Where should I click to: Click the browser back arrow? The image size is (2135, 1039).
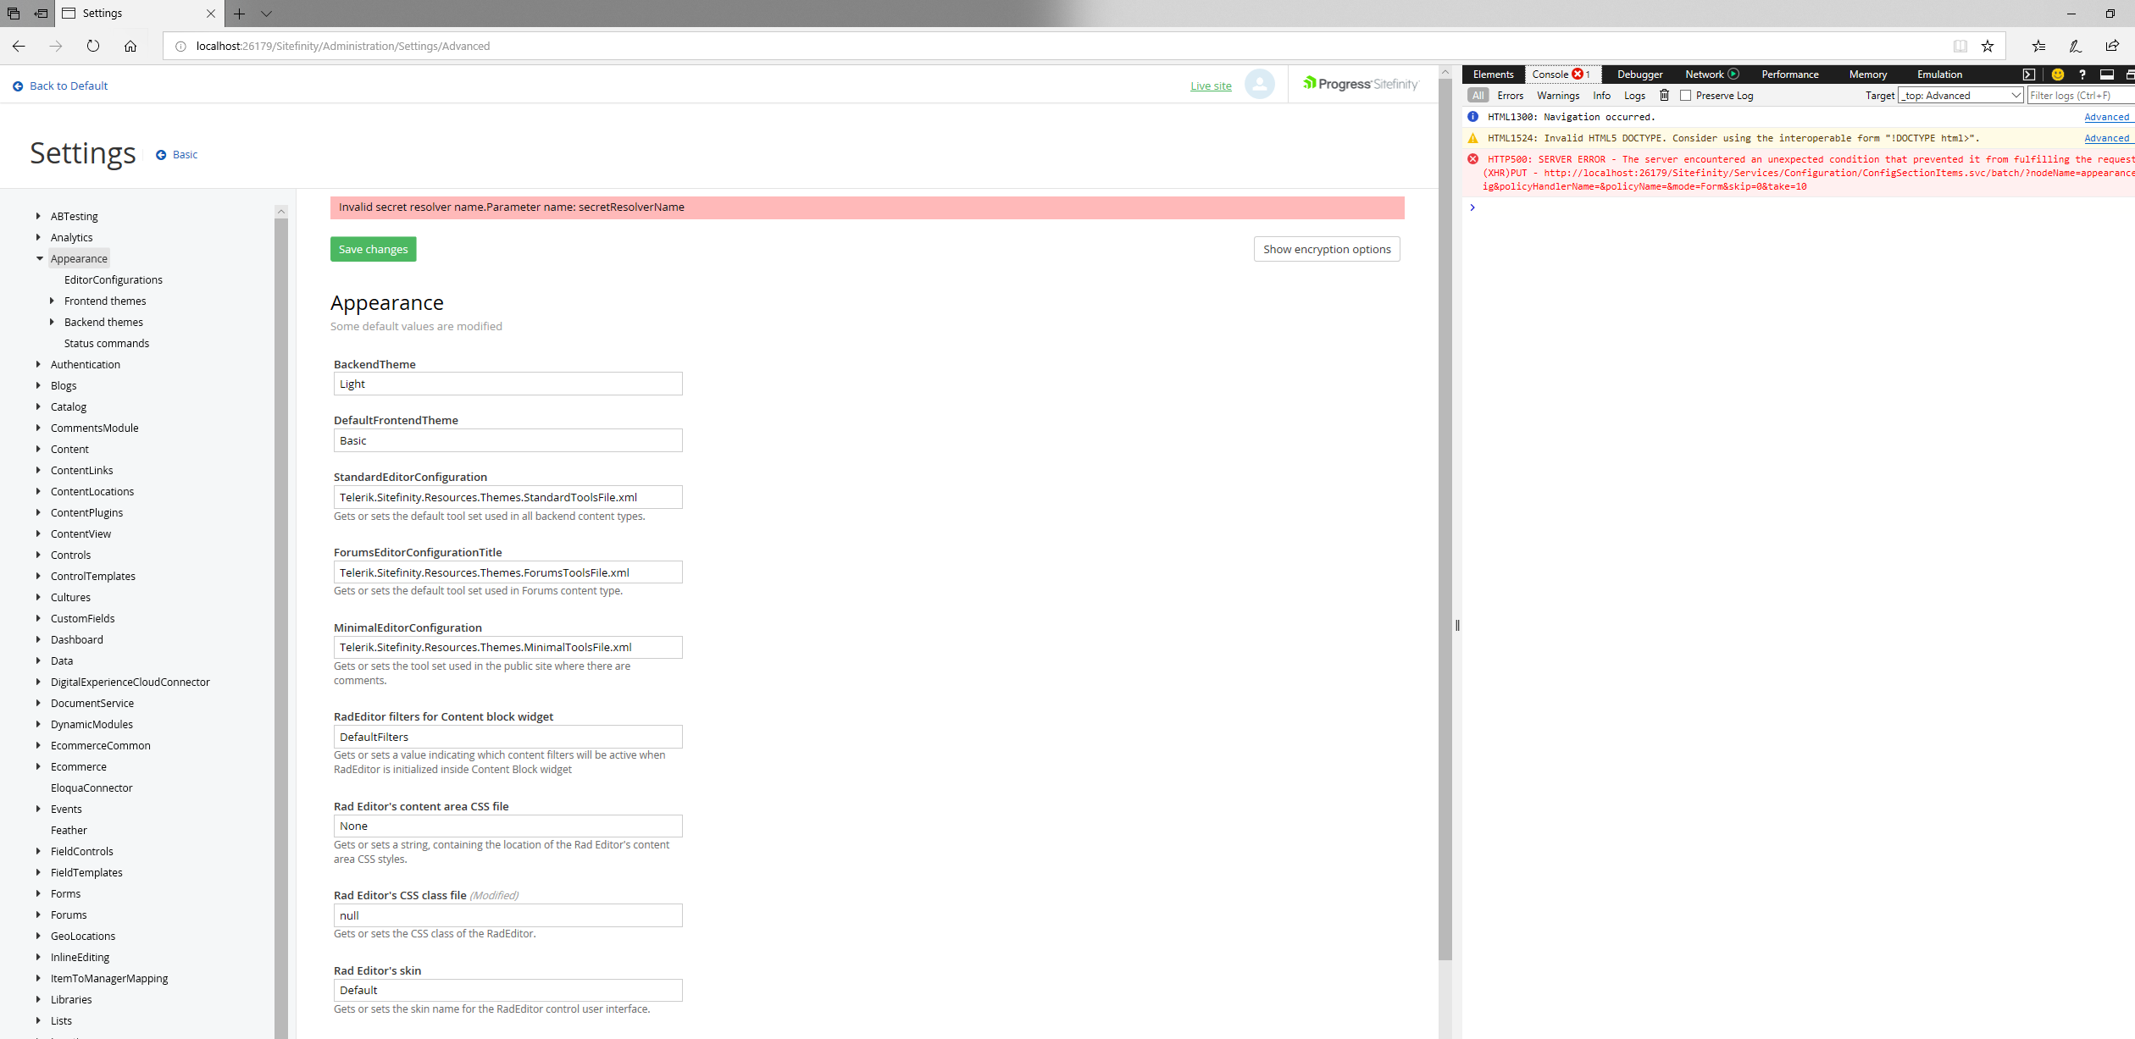tap(19, 46)
